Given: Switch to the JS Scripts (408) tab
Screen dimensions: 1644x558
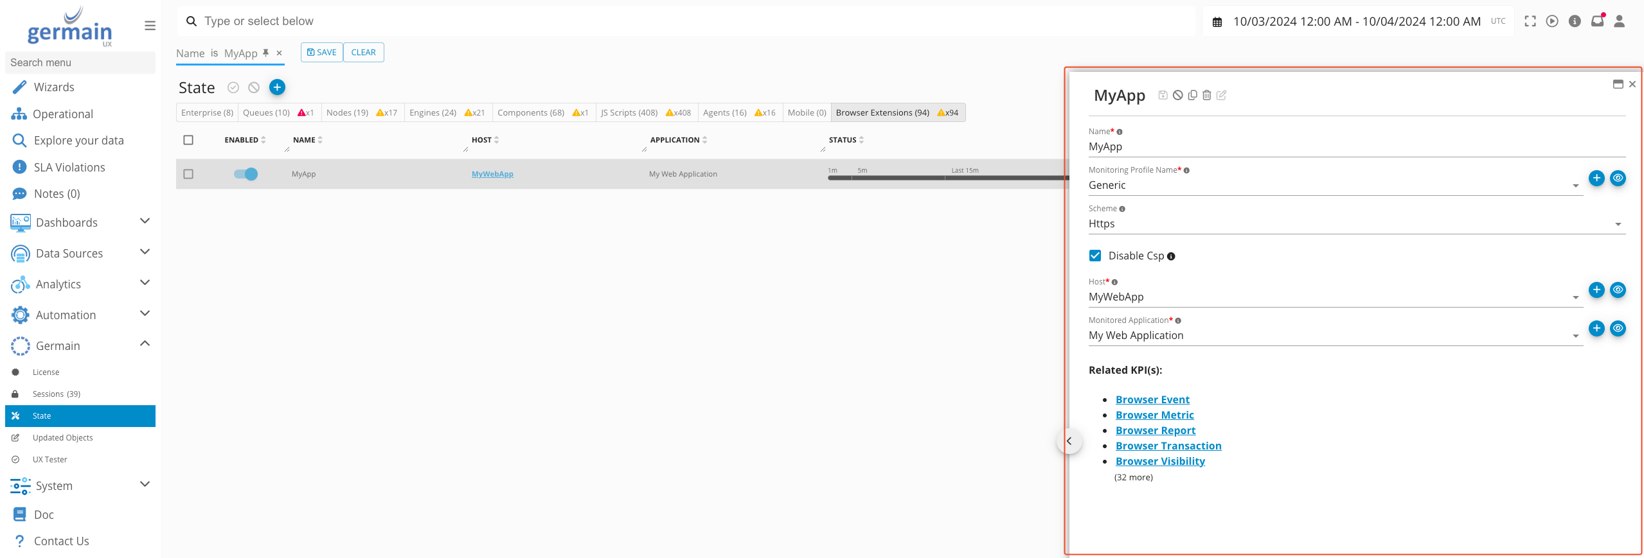Looking at the screenshot, I should [629, 113].
